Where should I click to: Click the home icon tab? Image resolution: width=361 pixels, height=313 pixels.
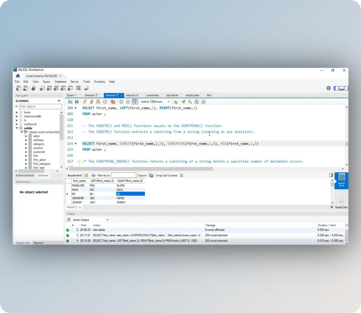click(18, 76)
